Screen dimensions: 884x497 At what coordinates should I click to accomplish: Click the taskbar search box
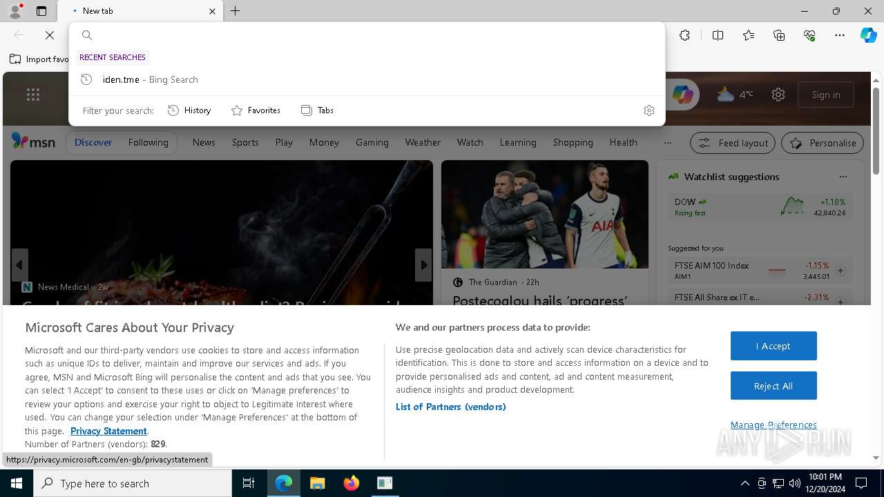click(133, 483)
